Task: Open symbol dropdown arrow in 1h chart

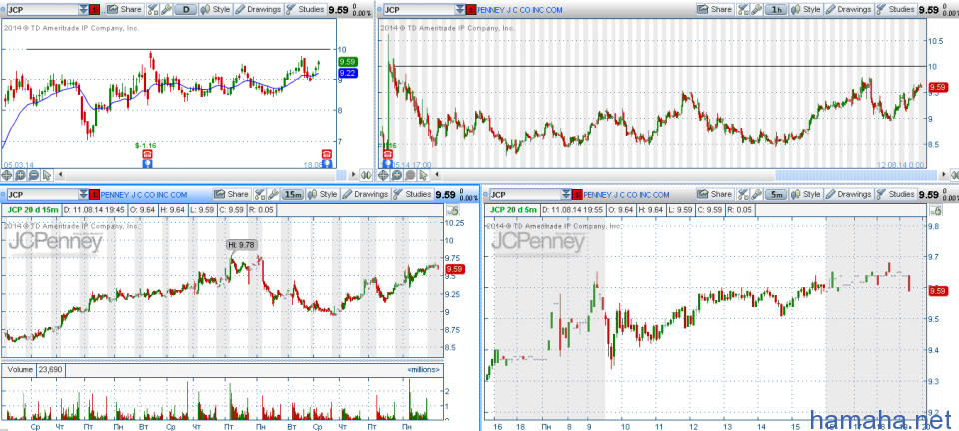Action: (460, 10)
